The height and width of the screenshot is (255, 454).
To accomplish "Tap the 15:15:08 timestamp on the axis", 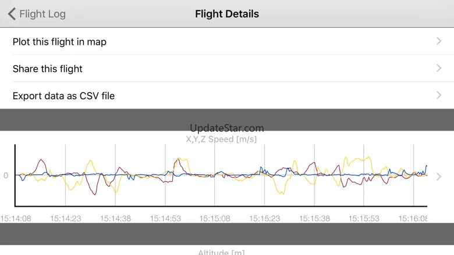I will (x=215, y=219).
